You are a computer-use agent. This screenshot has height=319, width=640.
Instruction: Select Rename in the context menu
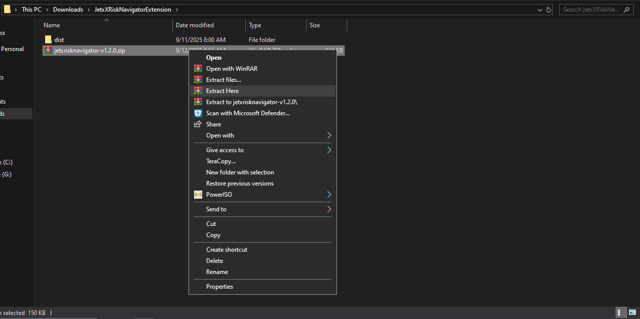point(217,272)
